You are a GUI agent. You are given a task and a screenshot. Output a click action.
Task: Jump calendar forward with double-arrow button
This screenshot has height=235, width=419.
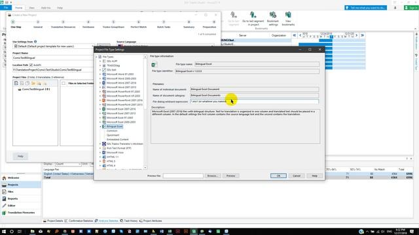pyautogui.click(x=362, y=35)
